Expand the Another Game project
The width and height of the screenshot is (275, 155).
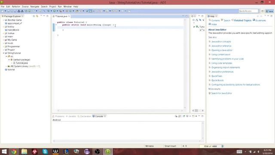pos(3,20)
